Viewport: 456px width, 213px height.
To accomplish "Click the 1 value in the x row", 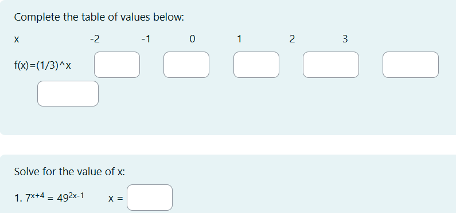I will (239, 39).
